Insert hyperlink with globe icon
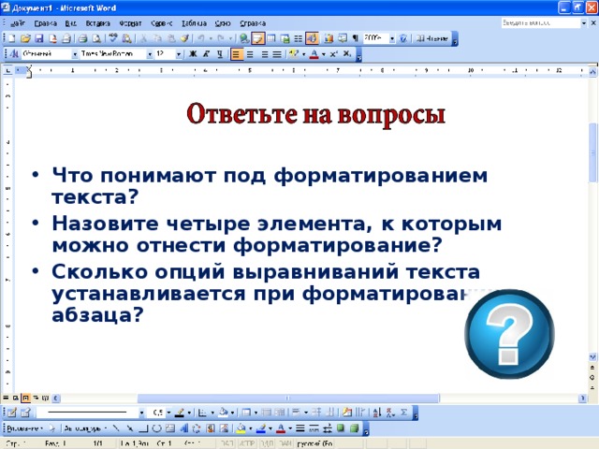Image resolution: width=599 pixels, height=449 pixels. [243, 38]
